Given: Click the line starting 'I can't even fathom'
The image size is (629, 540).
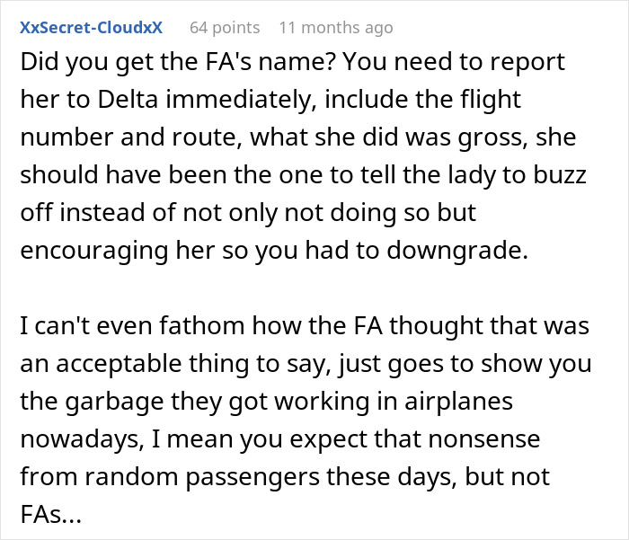Looking at the screenshot, I should click(304, 325).
